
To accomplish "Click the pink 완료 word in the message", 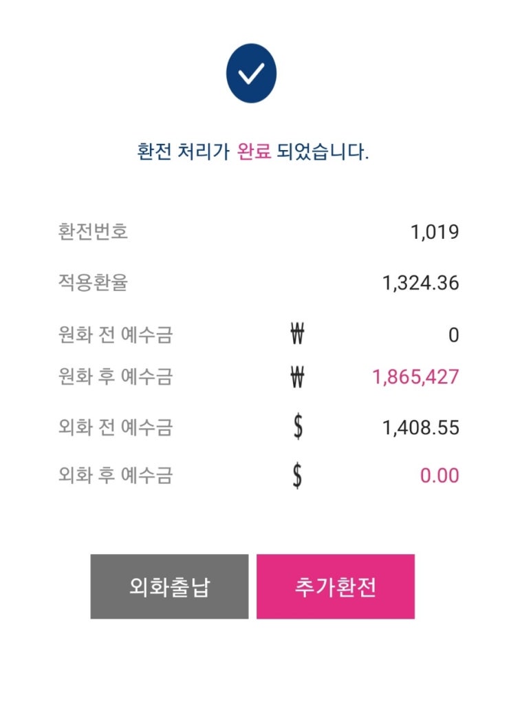I will point(253,152).
